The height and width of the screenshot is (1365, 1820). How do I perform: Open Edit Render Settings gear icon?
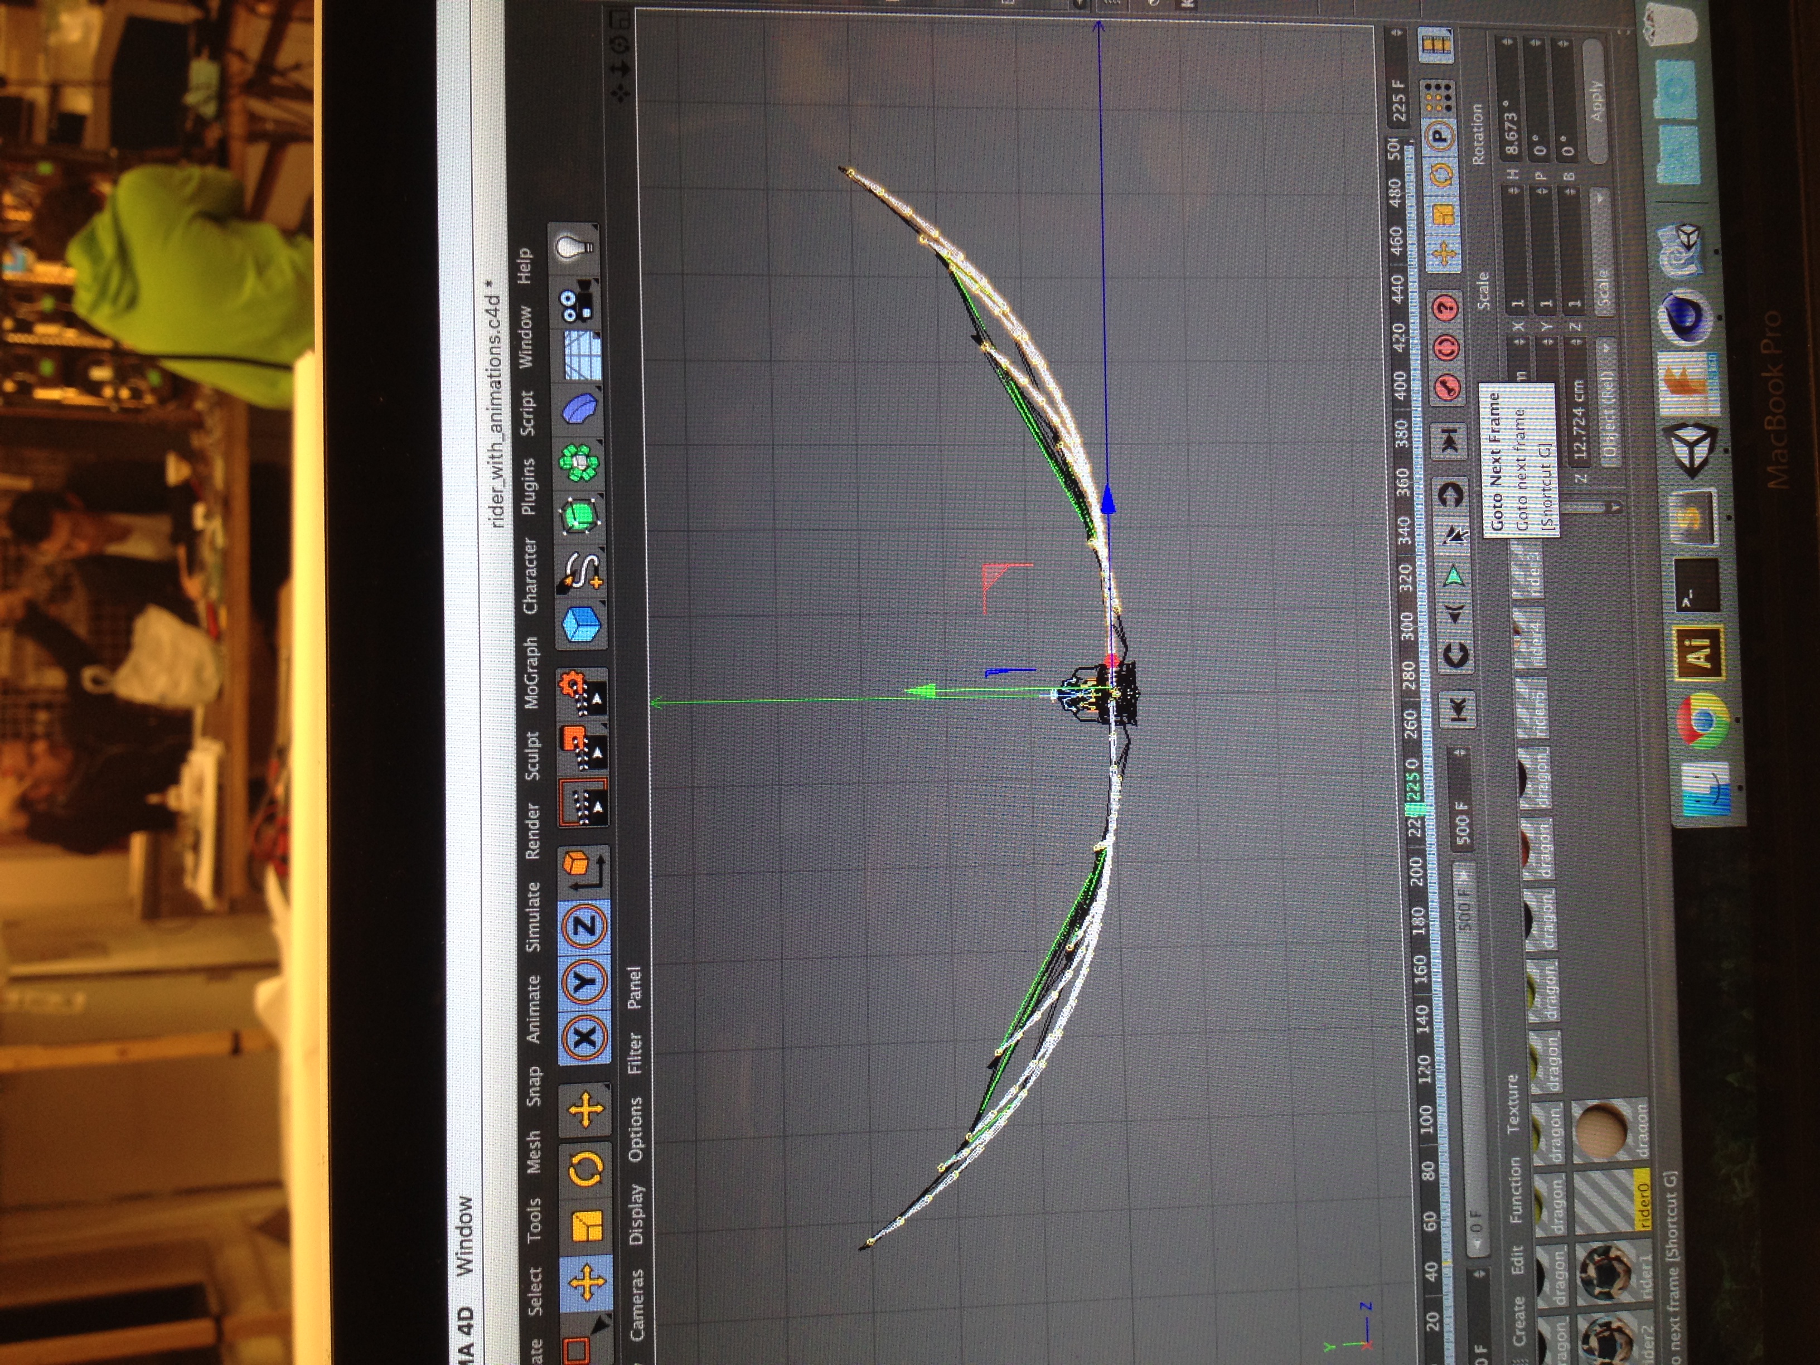coord(583,693)
